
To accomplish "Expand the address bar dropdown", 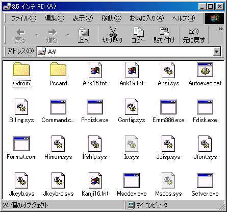I will 217,52.
